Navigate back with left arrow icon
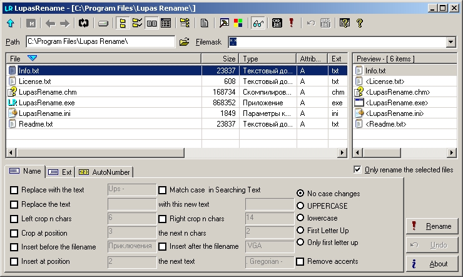This screenshot has height=277, width=463. (x=50, y=23)
